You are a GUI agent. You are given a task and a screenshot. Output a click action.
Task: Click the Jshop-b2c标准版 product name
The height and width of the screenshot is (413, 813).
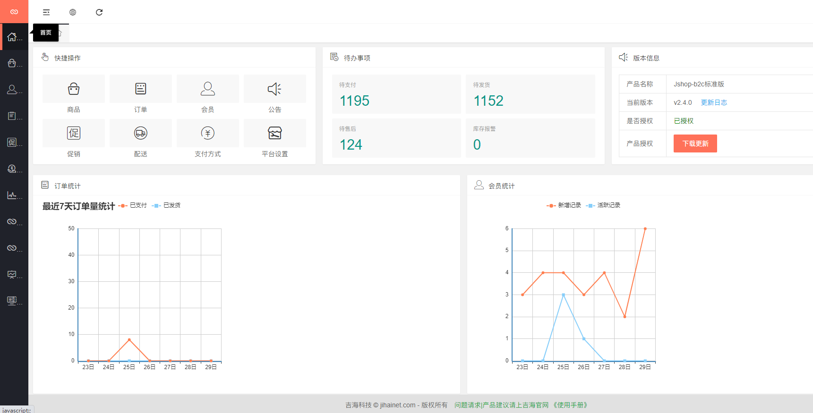[x=699, y=84]
